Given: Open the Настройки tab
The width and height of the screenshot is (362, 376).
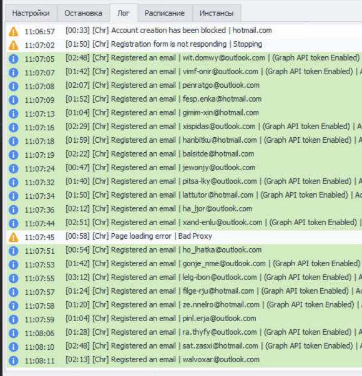Looking at the screenshot, I should click(31, 13).
